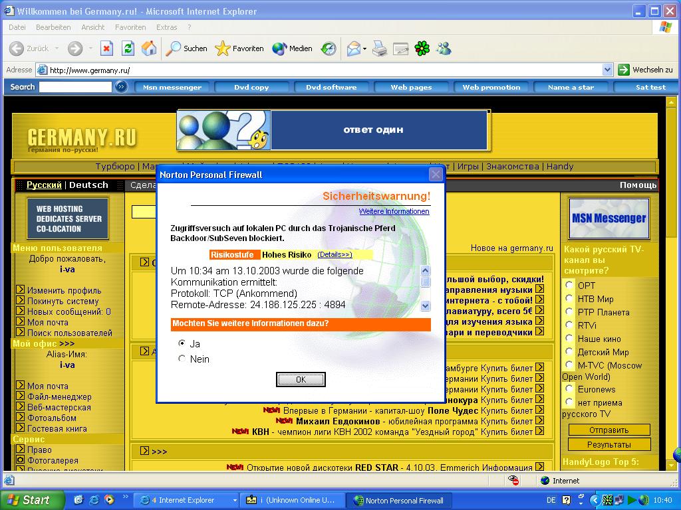Open the Изменить профиль link

point(65,290)
